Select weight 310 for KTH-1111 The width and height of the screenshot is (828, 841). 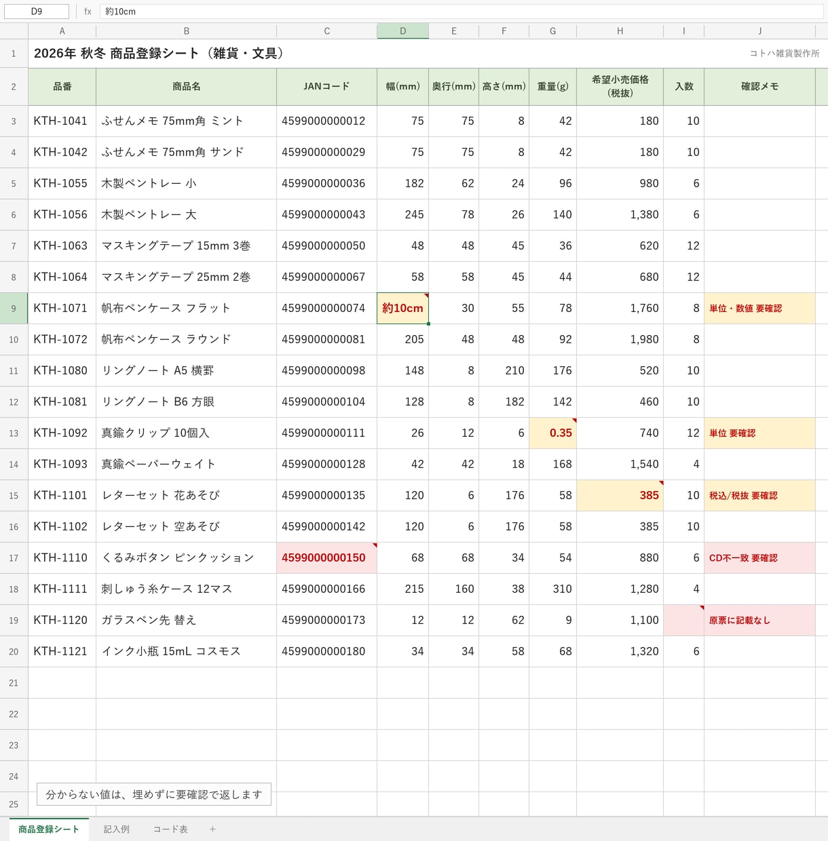point(552,589)
